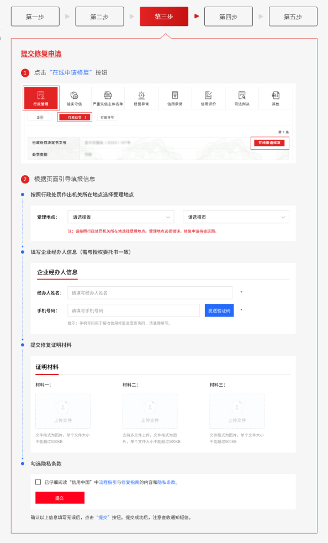328x543 pixels.
Task: Open the 经营异常 alarm icon
Action: pos(141,98)
